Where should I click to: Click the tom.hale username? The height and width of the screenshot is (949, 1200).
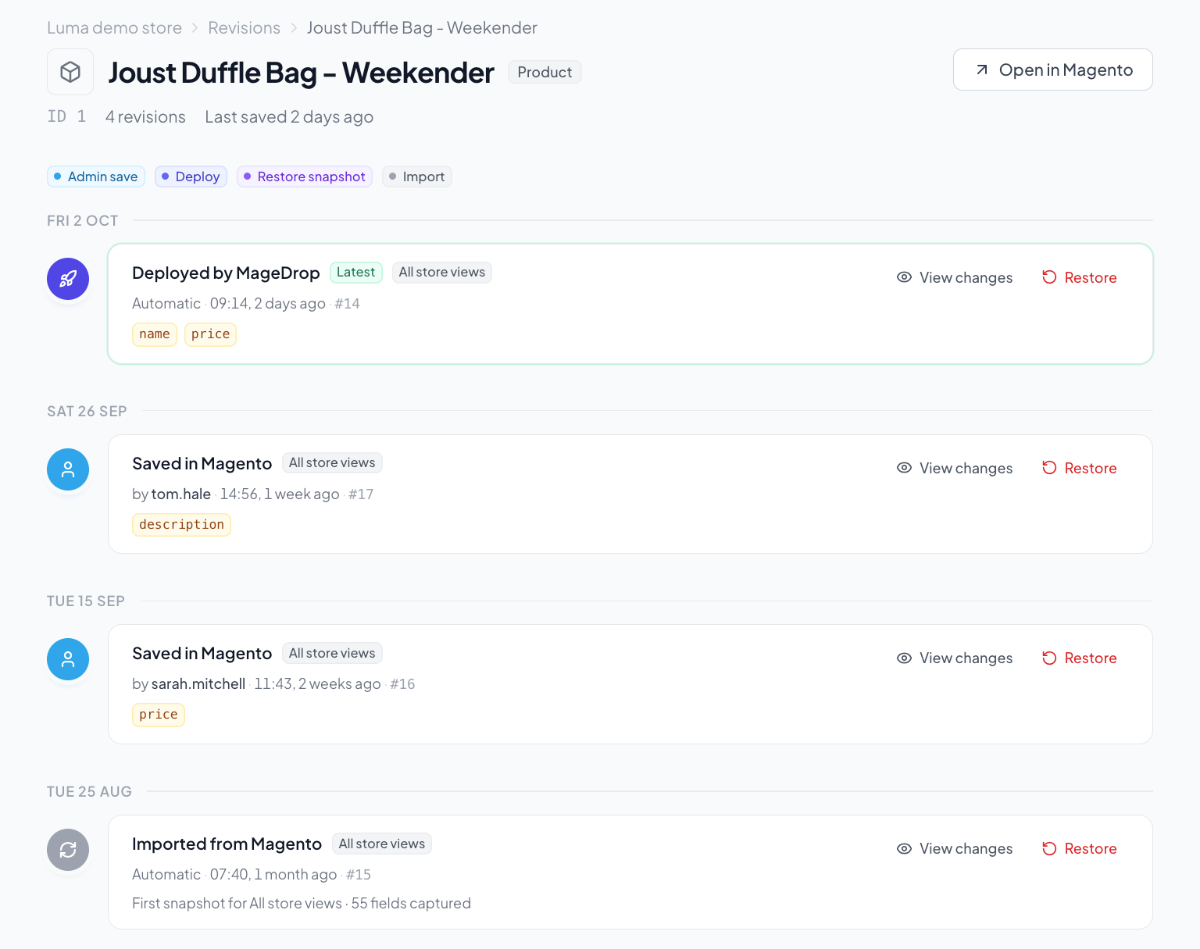point(181,494)
